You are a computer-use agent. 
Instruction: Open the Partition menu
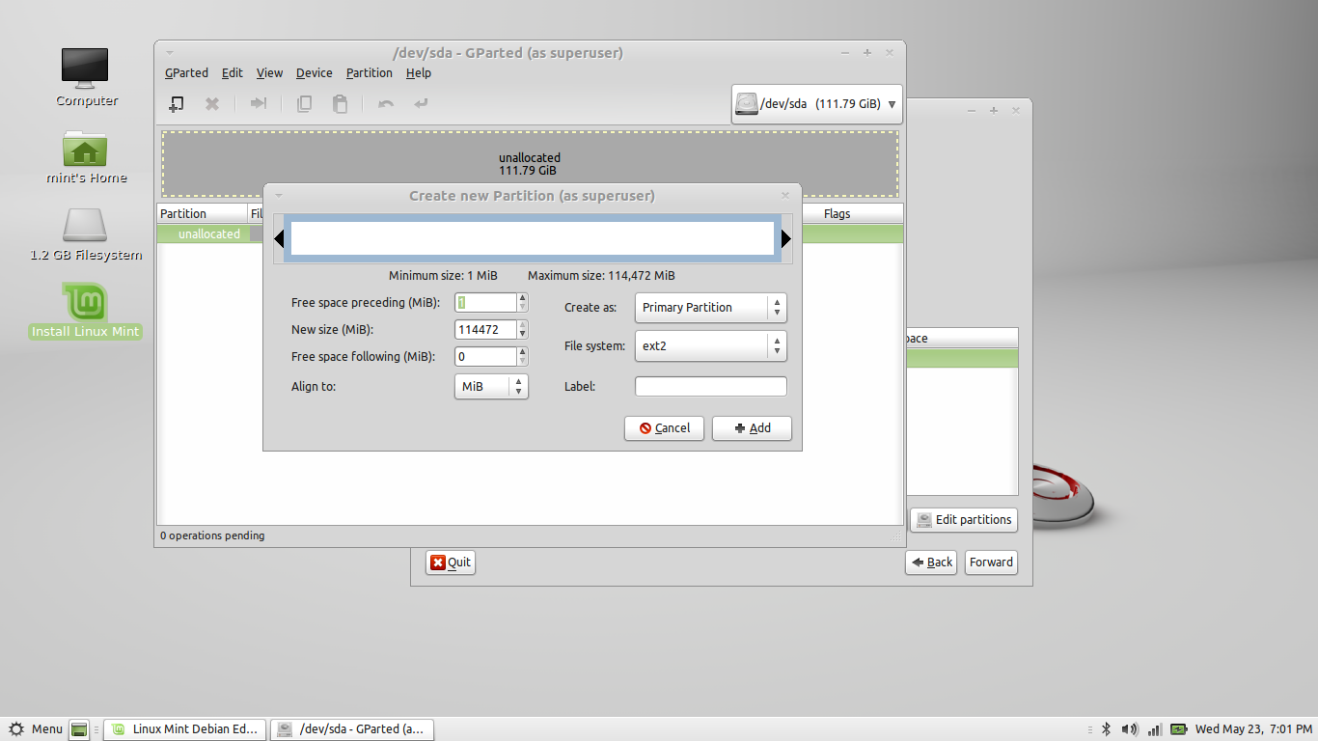point(370,73)
